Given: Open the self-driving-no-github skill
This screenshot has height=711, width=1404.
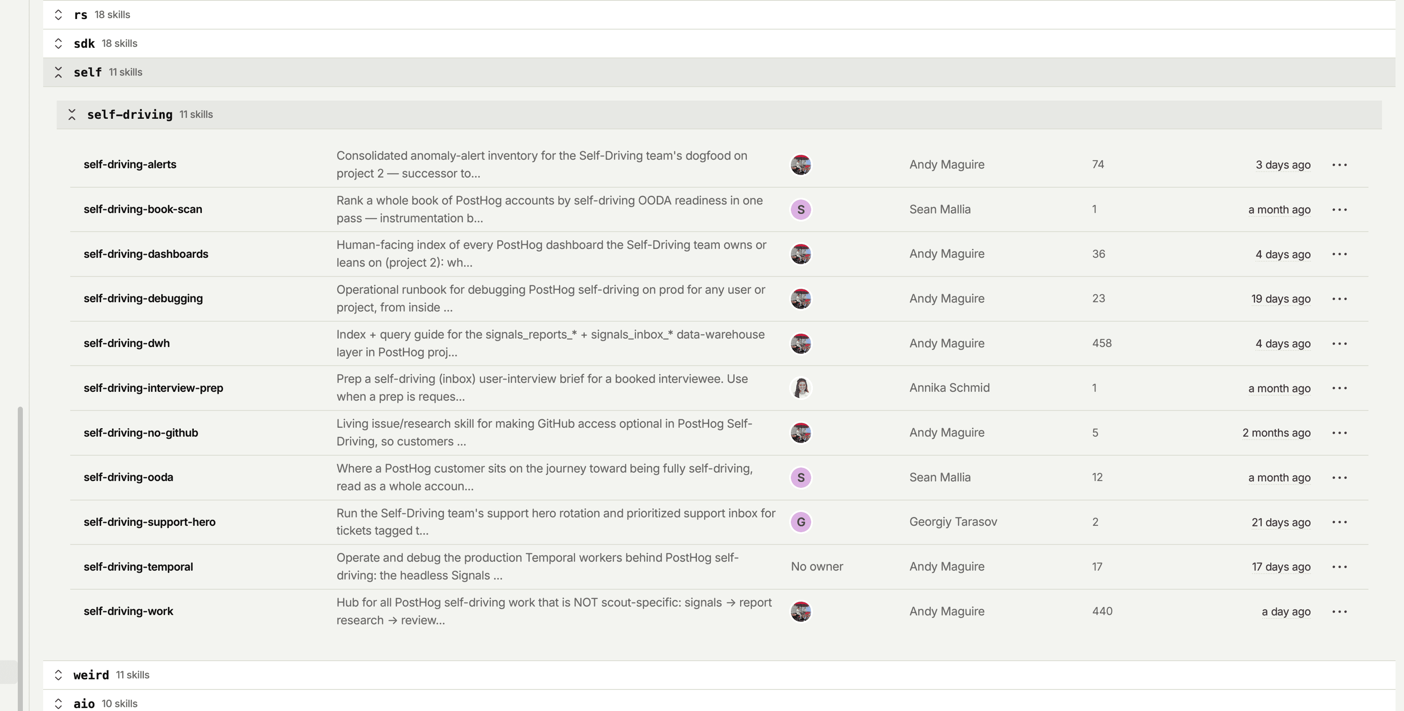Looking at the screenshot, I should [140, 432].
